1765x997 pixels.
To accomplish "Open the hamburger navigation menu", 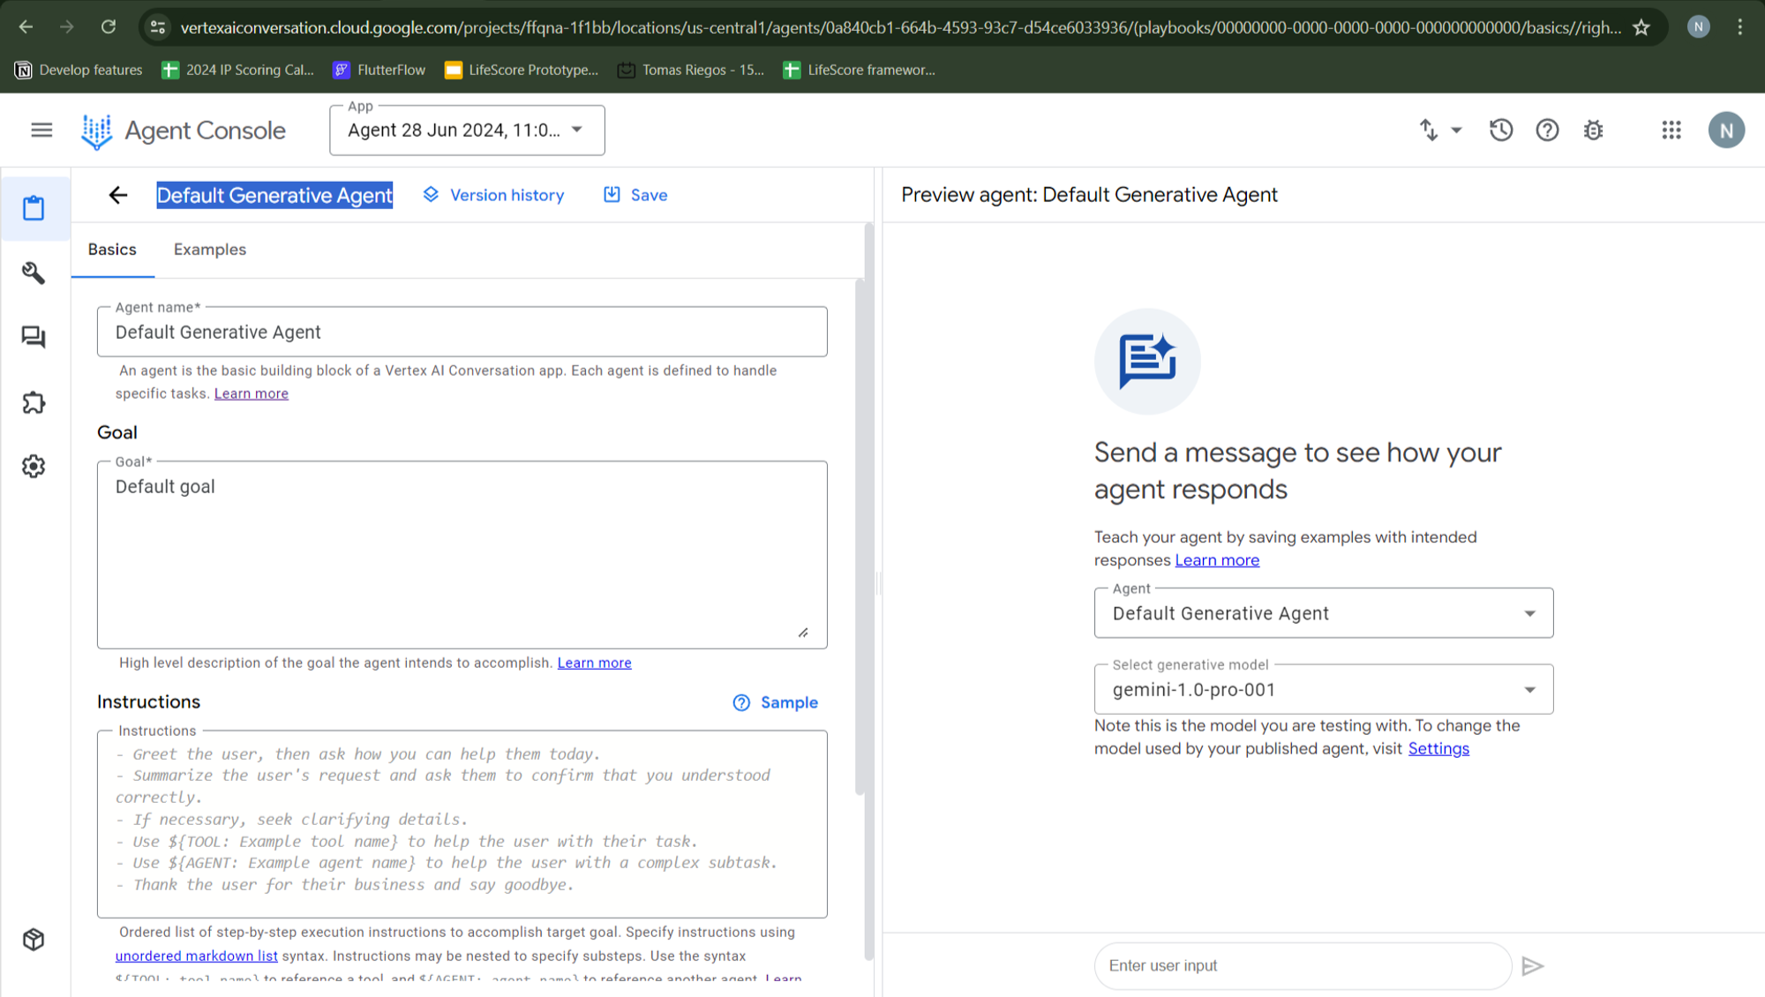I will (41, 131).
